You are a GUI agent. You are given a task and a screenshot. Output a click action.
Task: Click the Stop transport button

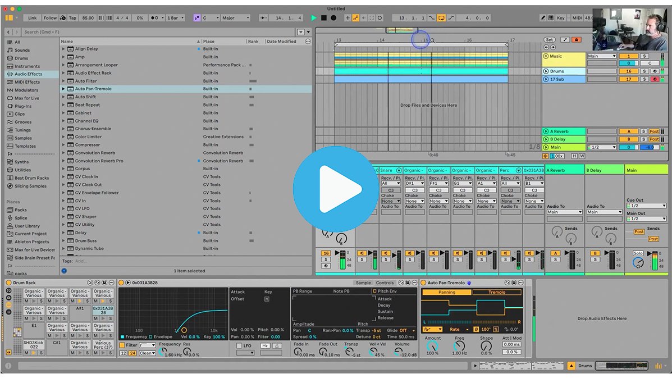(323, 18)
